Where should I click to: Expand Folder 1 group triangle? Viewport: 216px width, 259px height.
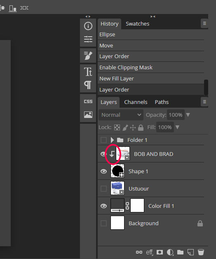[112, 140]
